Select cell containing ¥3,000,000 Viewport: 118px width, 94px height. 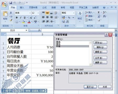[x=42, y=75]
